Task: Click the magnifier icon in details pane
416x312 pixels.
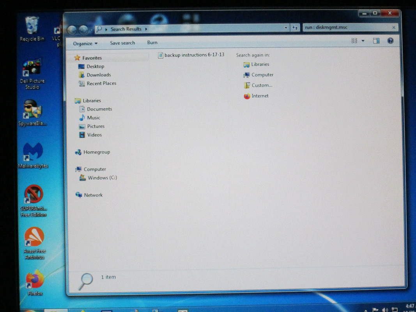Action: [86, 281]
